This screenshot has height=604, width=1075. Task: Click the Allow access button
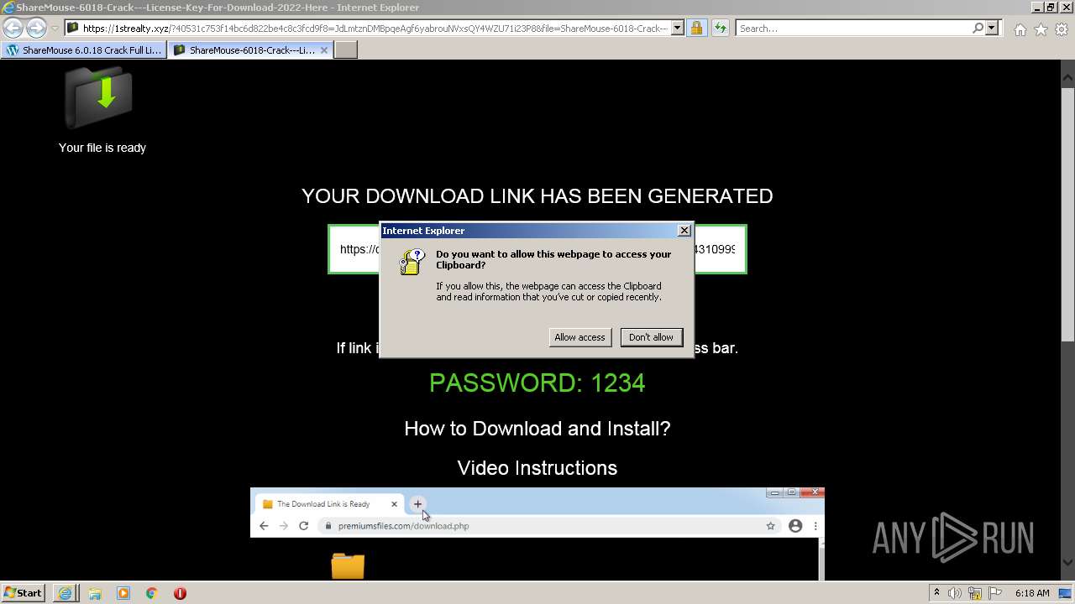tap(579, 337)
